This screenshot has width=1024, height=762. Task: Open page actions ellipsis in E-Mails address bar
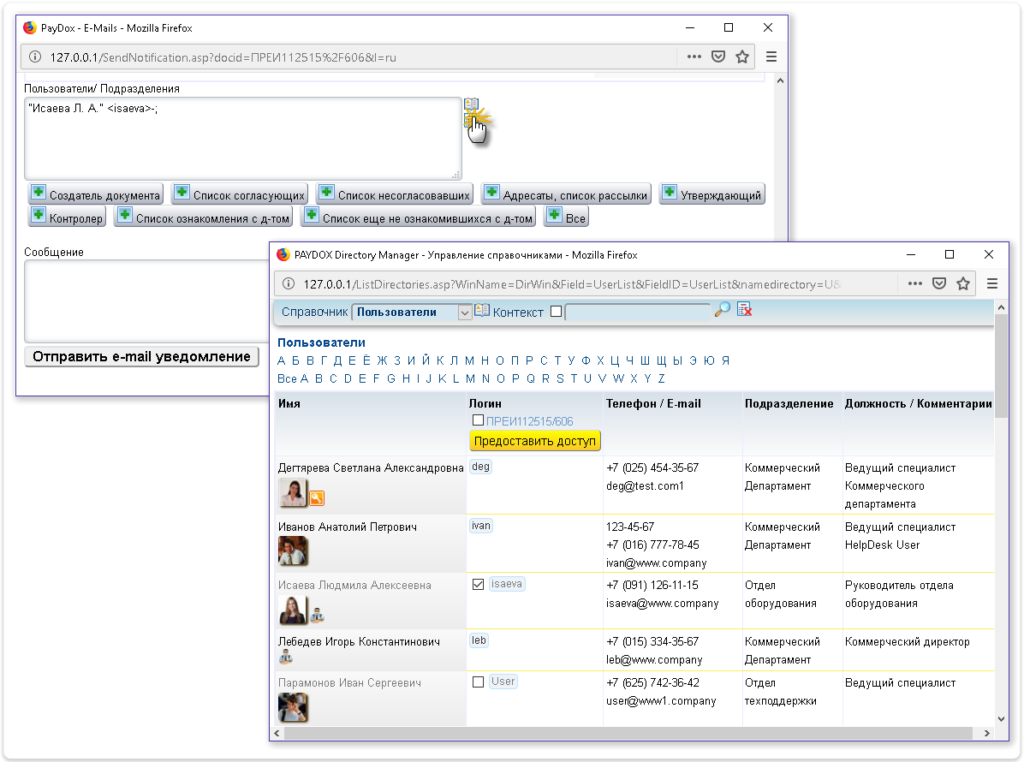[x=694, y=57]
